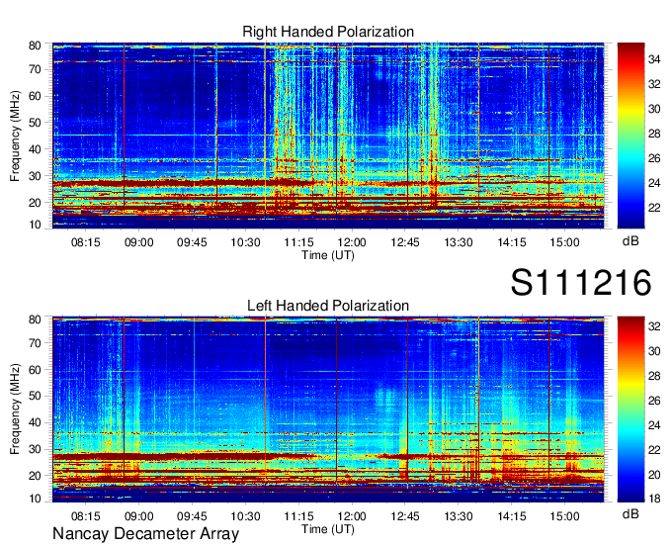Click 15:00 tick on left-handed time axis
This screenshot has height=546, width=672.
pyautogui.click(x=565, y=516)
